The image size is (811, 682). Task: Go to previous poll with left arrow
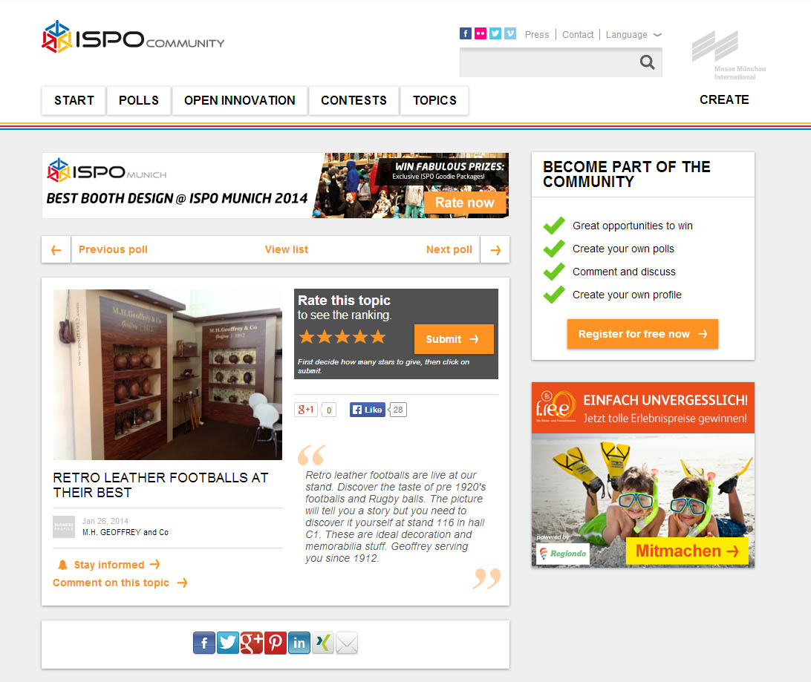(x=56, y=250)
